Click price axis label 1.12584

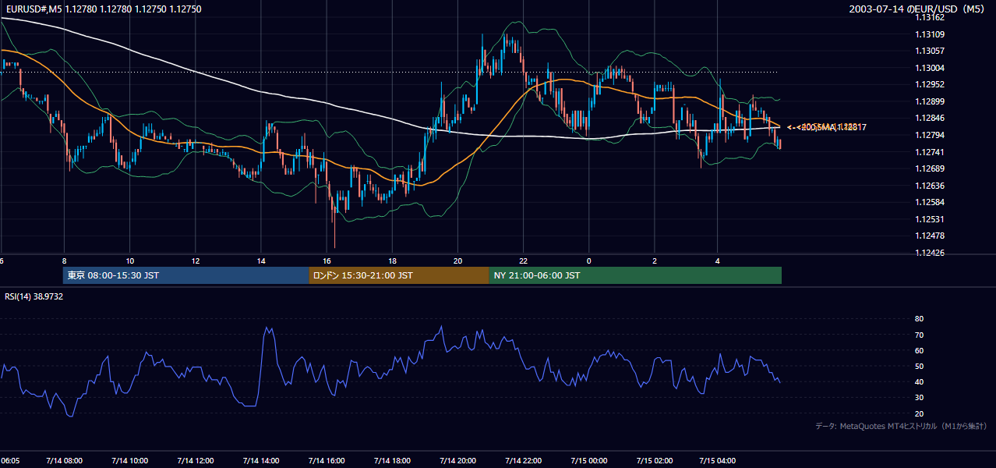[931, 202]
